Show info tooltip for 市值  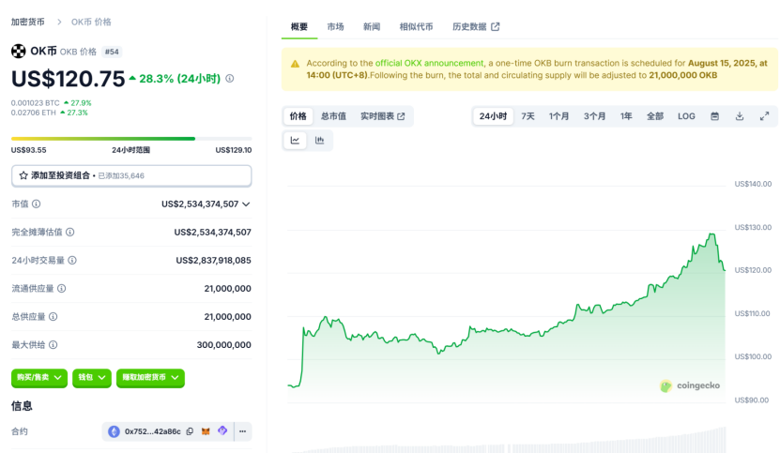37,204
